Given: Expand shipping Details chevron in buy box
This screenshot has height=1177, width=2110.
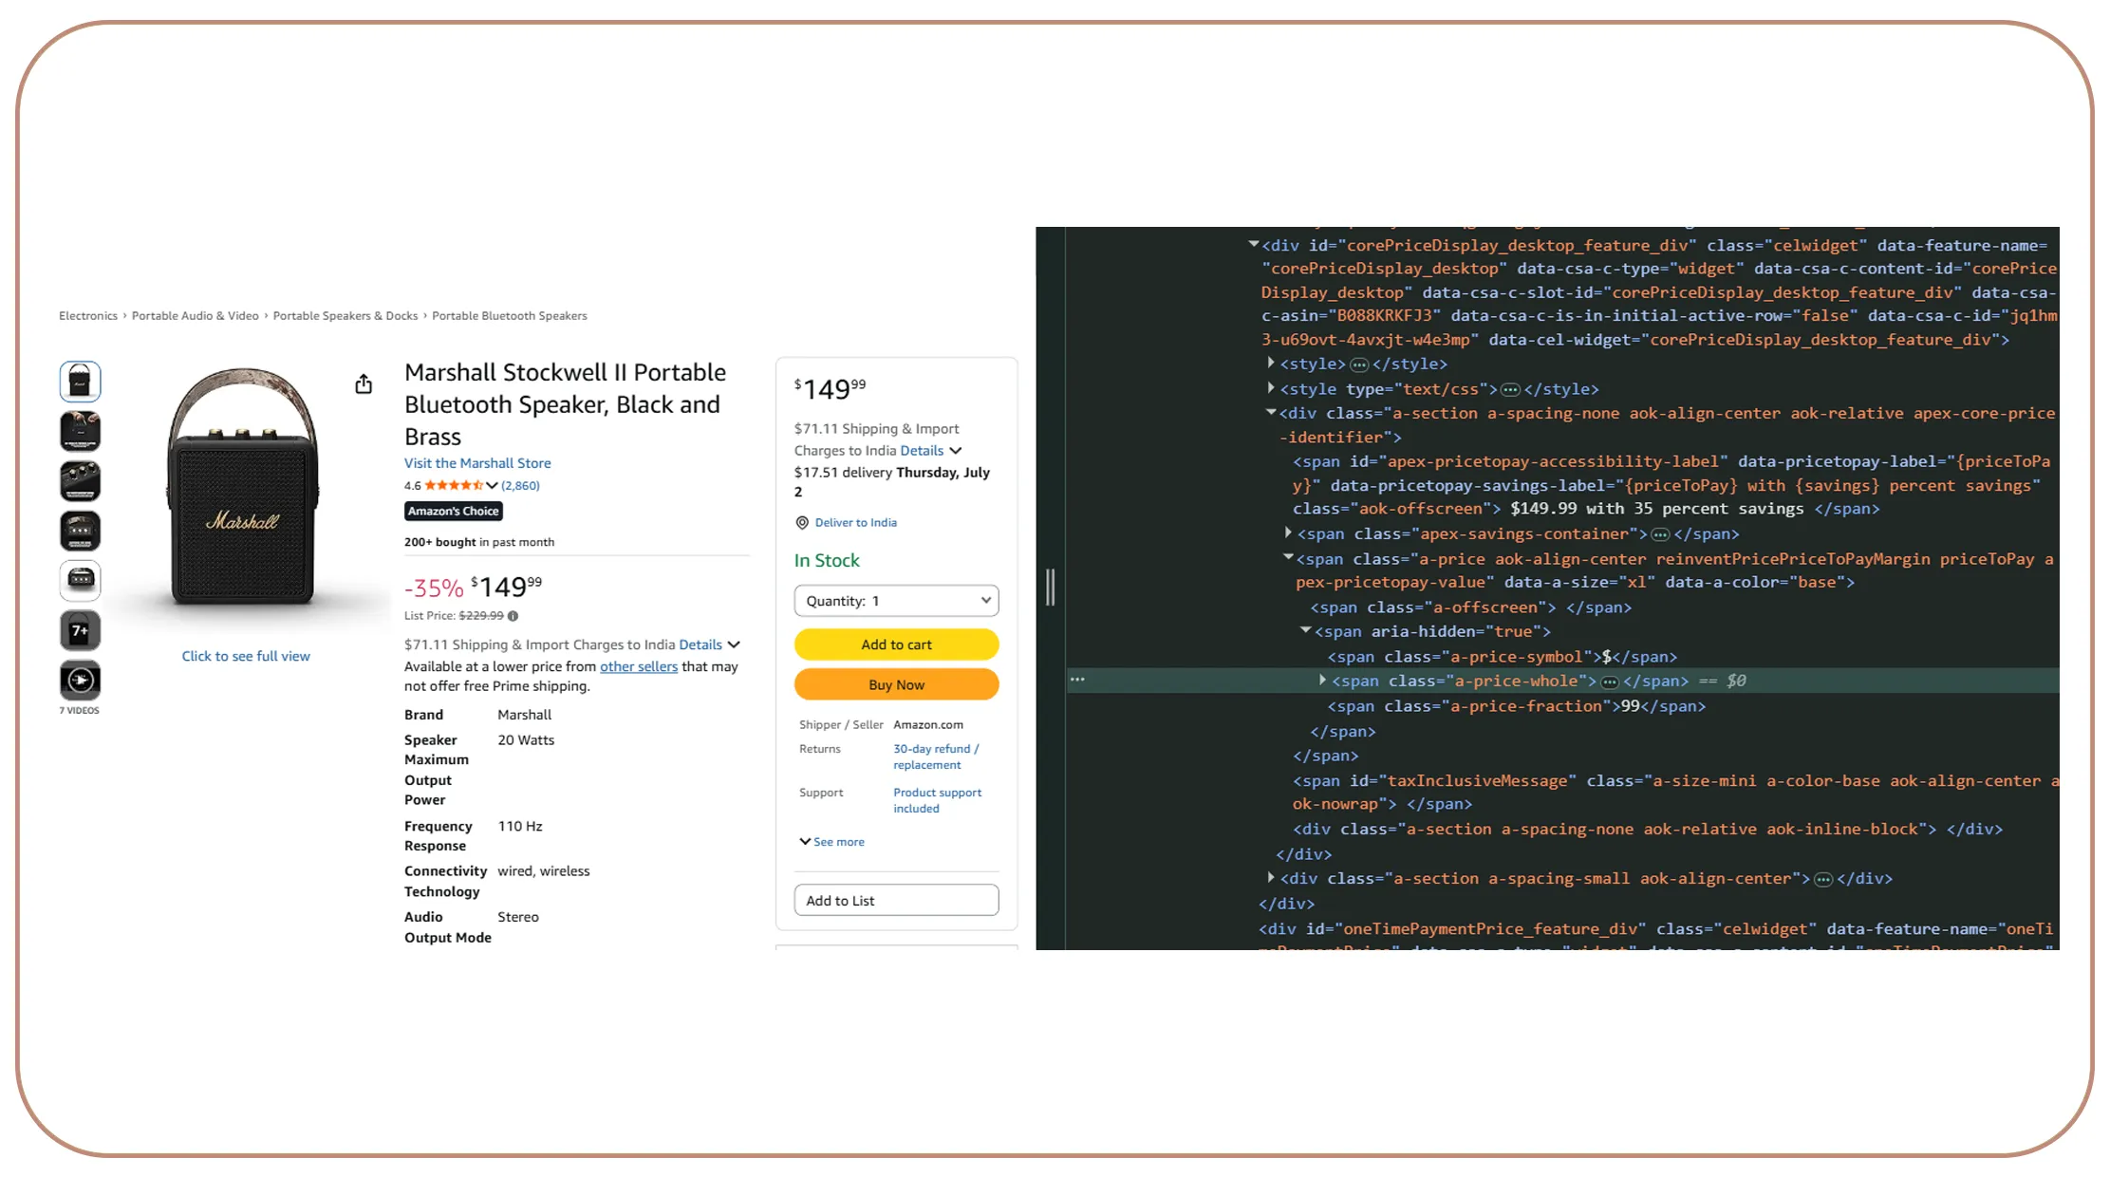Looking at the screenshot, I should pyautogui.click(x=956, y=451).
